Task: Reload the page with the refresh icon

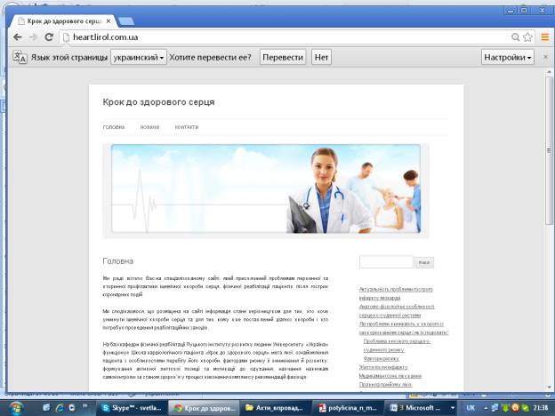Action: 48,36
